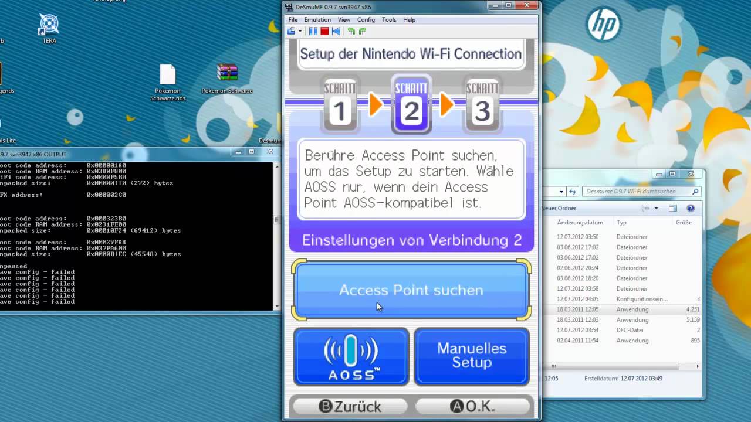Click the console output window vertical scrollbar
Image resolution: width=751 pixels, height=422 pixels.
coord(277,236)
